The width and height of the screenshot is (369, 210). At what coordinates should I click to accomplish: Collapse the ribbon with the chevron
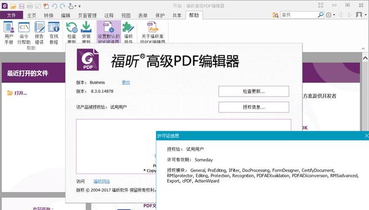(x=363, y=49)
